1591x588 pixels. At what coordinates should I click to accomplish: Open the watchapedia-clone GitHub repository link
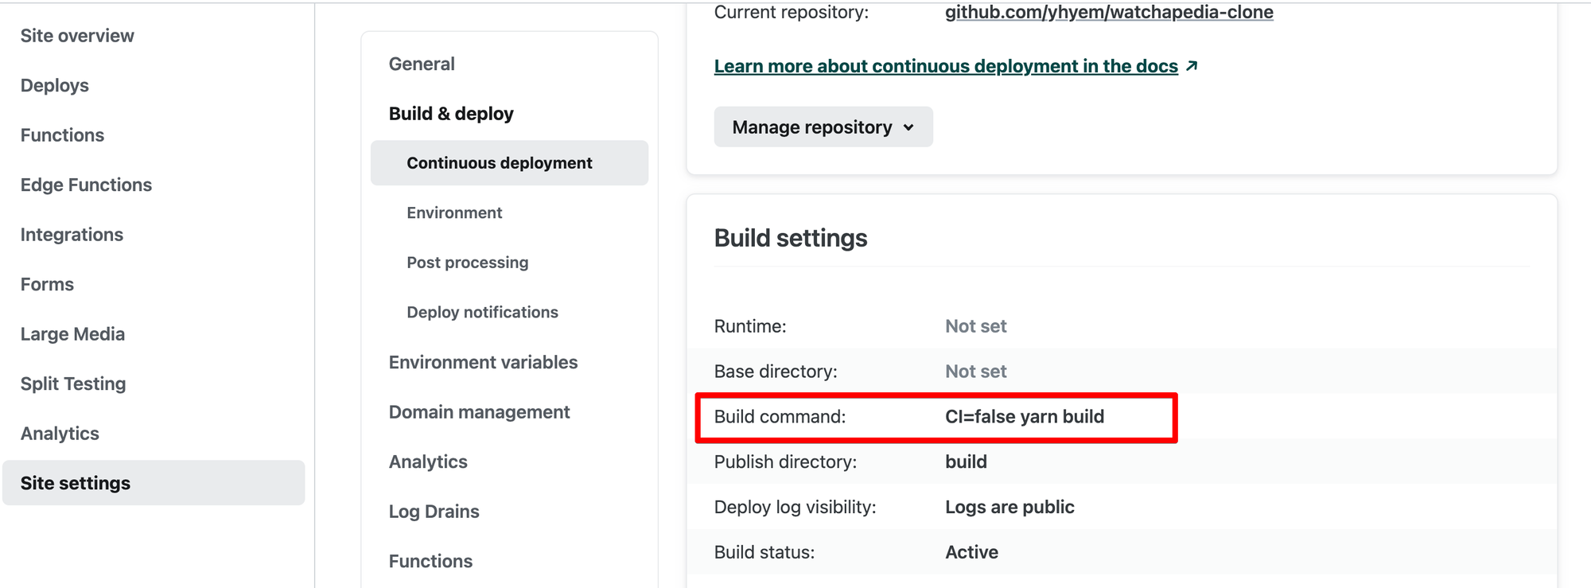(1108, 12)
